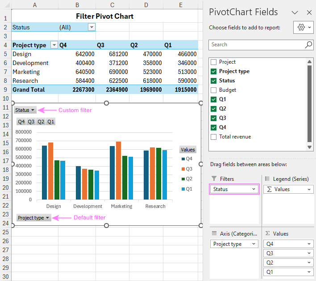Click the Q2 green legend marker

183,179
